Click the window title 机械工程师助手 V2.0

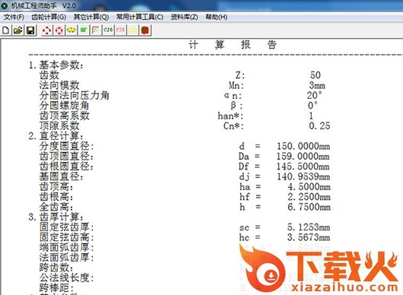coord(43,5)
